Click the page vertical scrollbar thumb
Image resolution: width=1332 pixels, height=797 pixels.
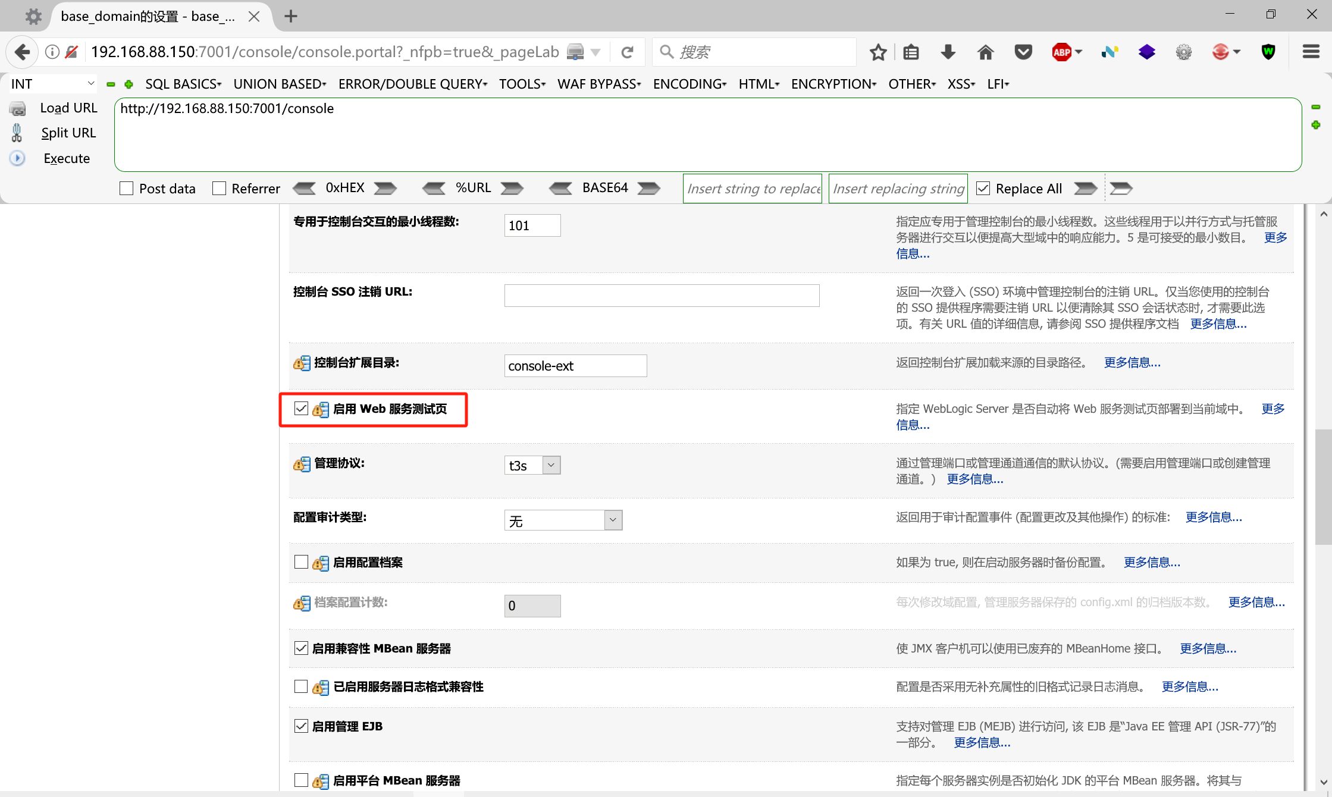(1323, 487)
